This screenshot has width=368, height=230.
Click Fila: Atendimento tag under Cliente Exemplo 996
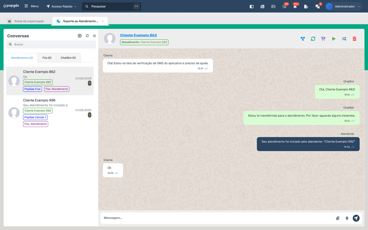tap(36, 124)
